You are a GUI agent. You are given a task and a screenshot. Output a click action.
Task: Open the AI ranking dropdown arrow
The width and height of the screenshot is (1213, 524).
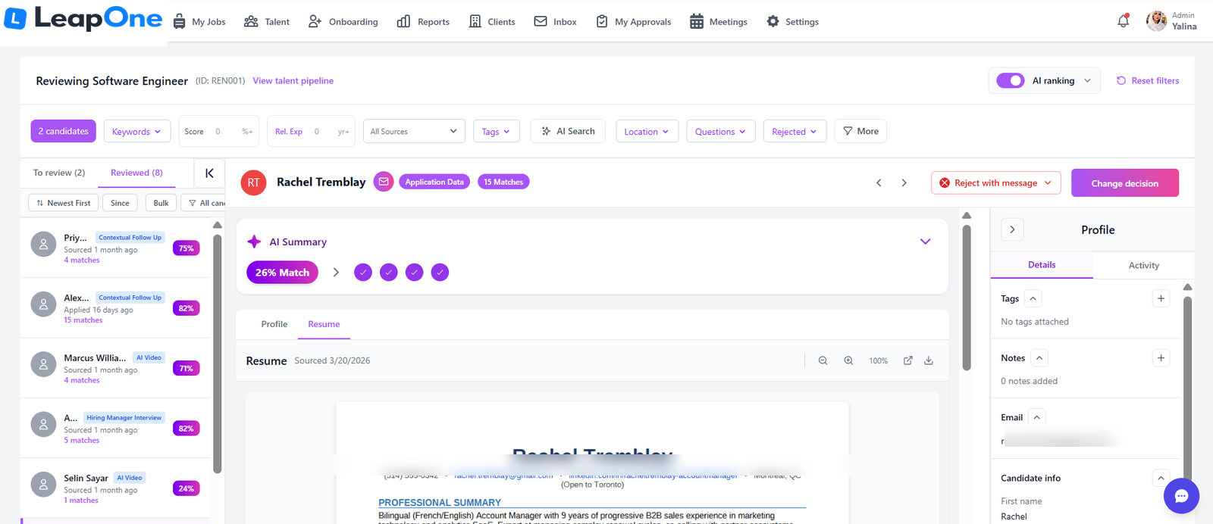click(1087, 80)
